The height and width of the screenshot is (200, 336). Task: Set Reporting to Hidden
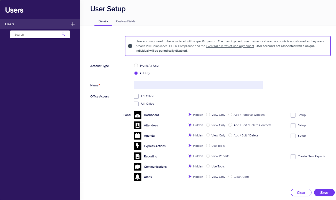[190, 156]
